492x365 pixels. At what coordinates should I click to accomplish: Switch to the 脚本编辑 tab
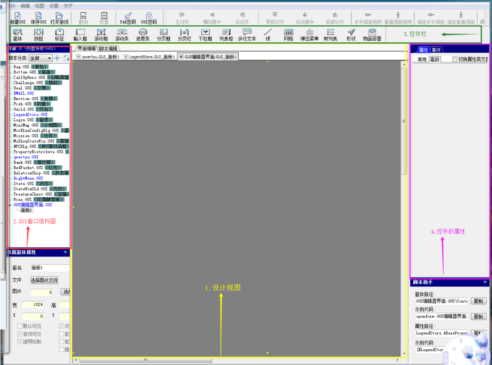pyautogui.click(x=108, y=48)
